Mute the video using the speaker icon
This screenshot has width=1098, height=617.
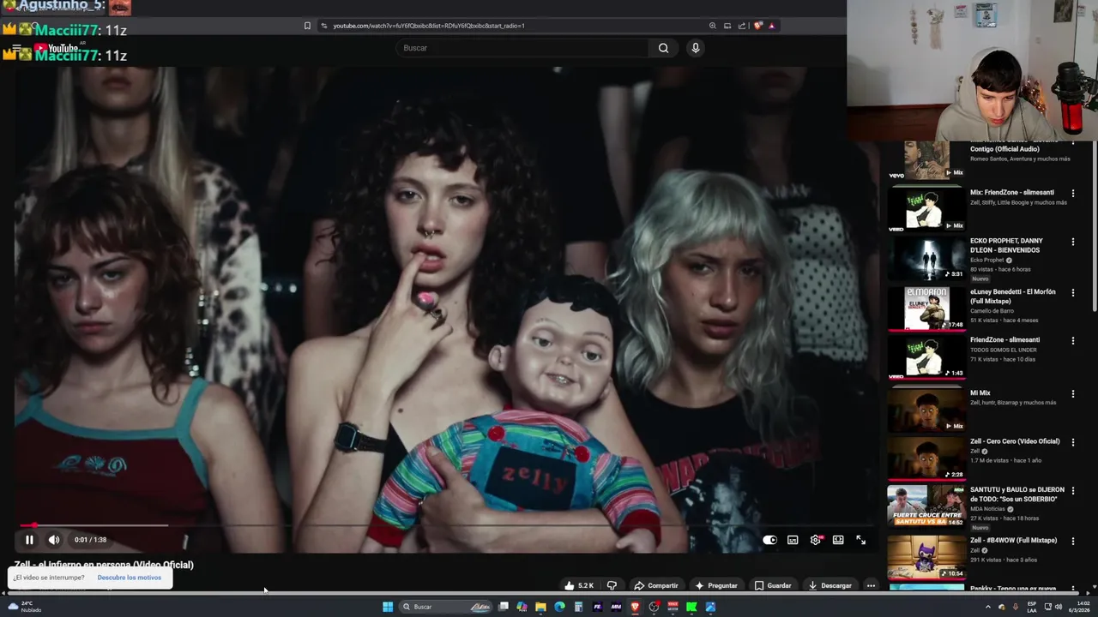click(54, 540)
